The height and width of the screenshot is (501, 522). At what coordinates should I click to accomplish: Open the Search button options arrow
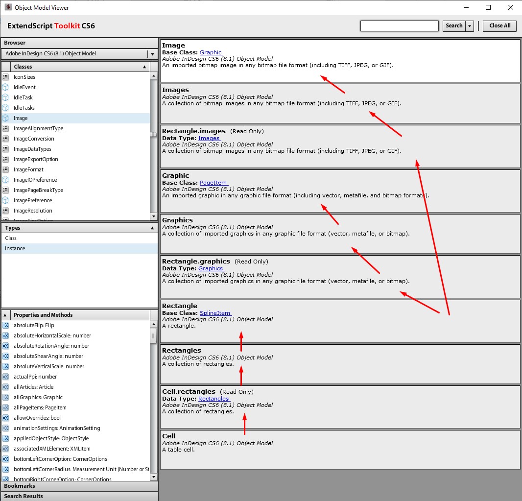pos(470,26)
